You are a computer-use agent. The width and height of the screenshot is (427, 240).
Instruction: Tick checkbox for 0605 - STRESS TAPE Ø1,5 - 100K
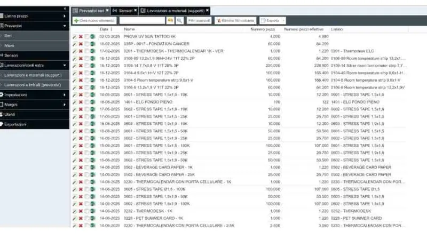coord(86,189)
